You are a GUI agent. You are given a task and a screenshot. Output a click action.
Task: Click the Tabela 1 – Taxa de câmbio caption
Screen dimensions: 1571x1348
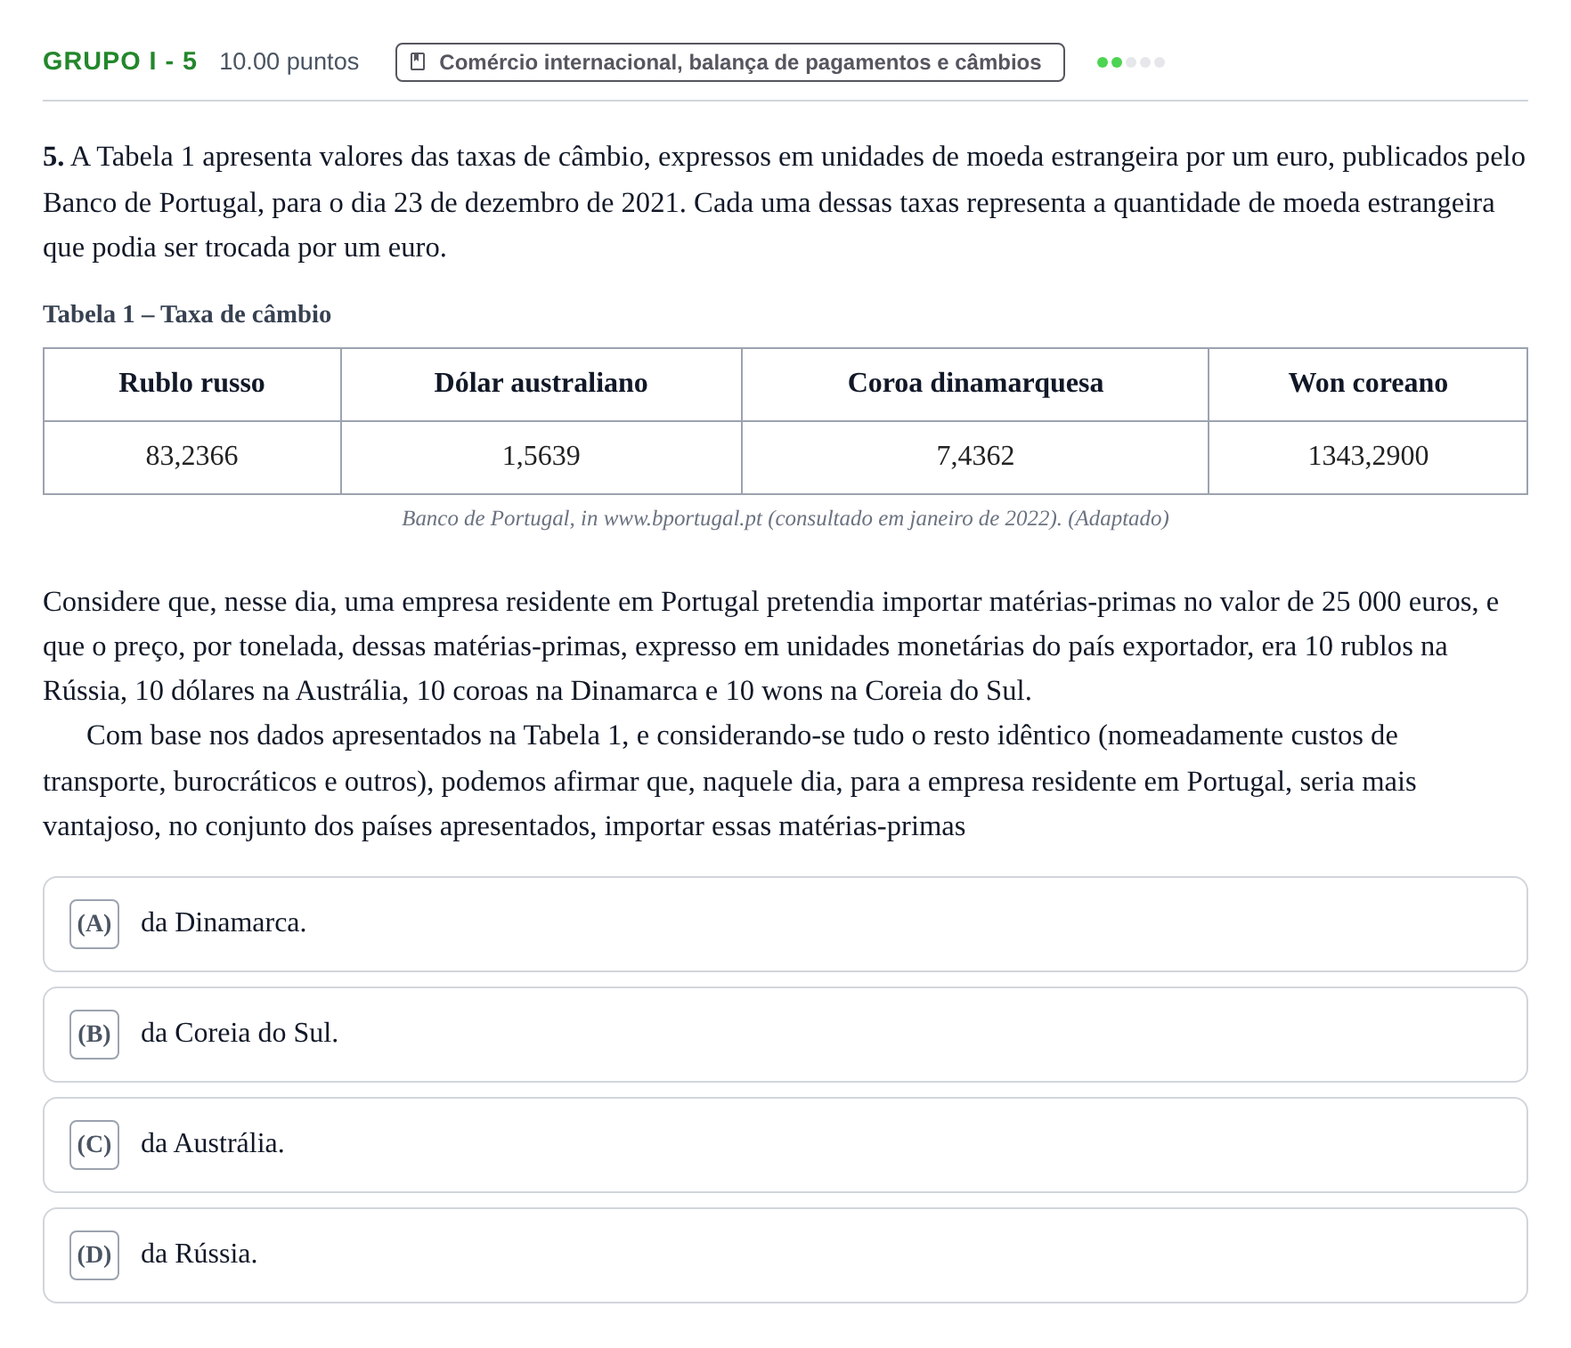[x=187, y=314]
